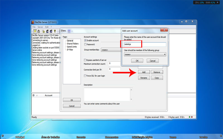The height and width of the screenshot is (139, 223).
Task: Open the Documentos dock tab
Action: [x=112, y=137]
